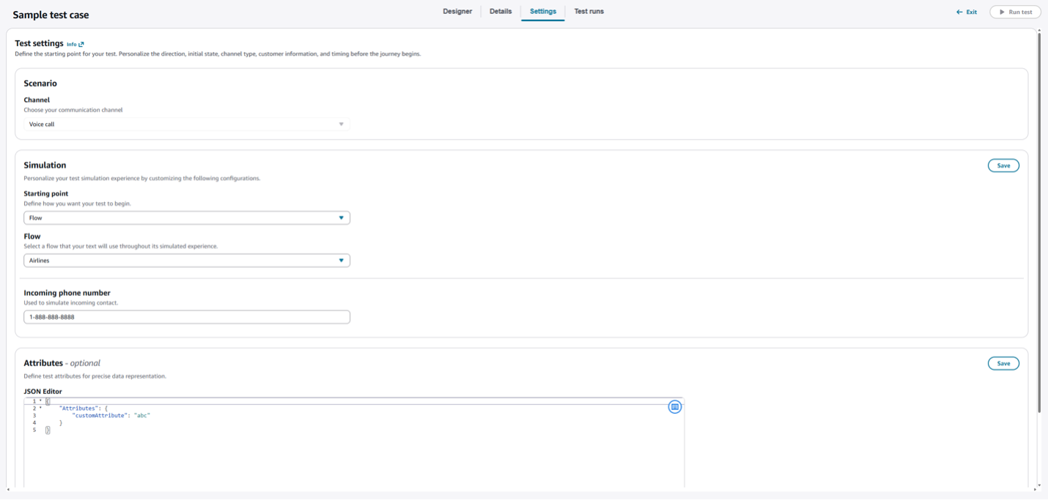Open the Details tab
The image size is (1048, 503).
coord(501,12)
